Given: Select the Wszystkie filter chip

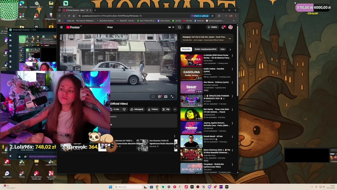Looking at the screenshot, I should pos(186,49).
